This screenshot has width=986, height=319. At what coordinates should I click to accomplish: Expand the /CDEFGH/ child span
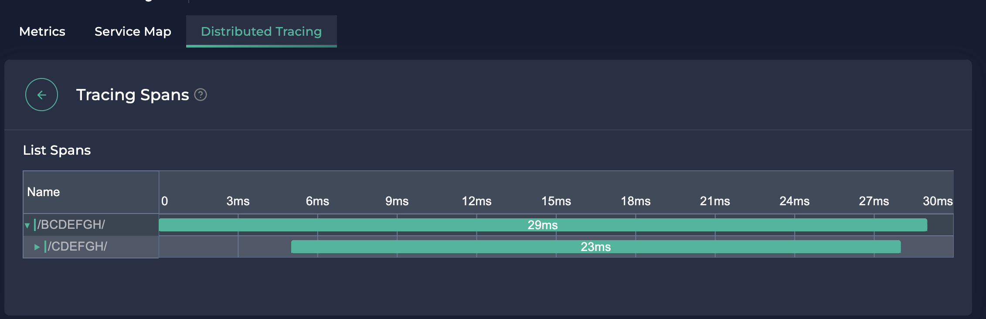pos(37,247)
